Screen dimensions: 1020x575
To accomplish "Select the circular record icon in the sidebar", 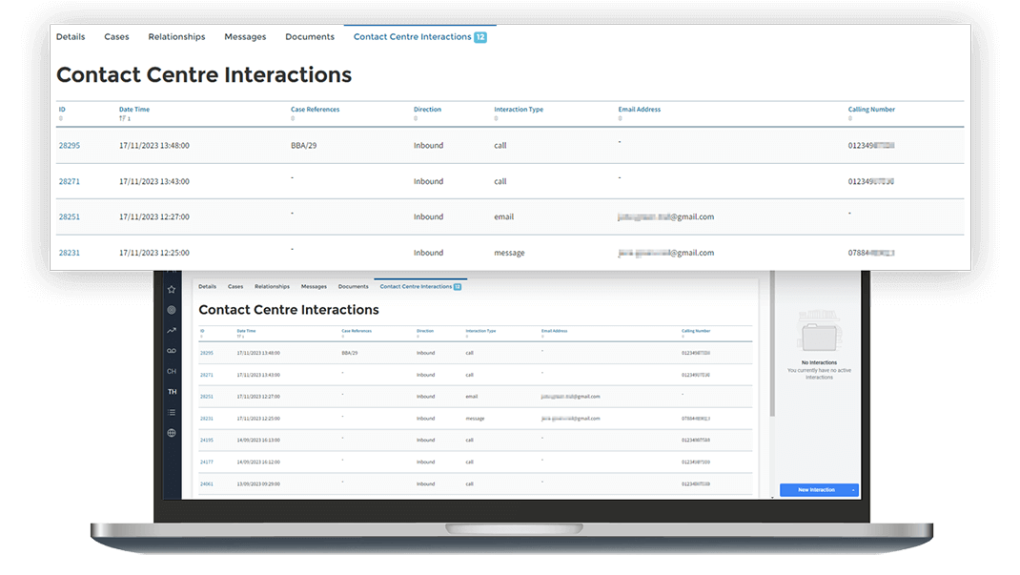I will pos(171,309).
